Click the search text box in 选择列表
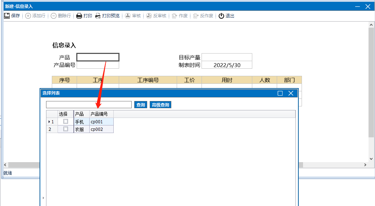 tap(89, 105)
